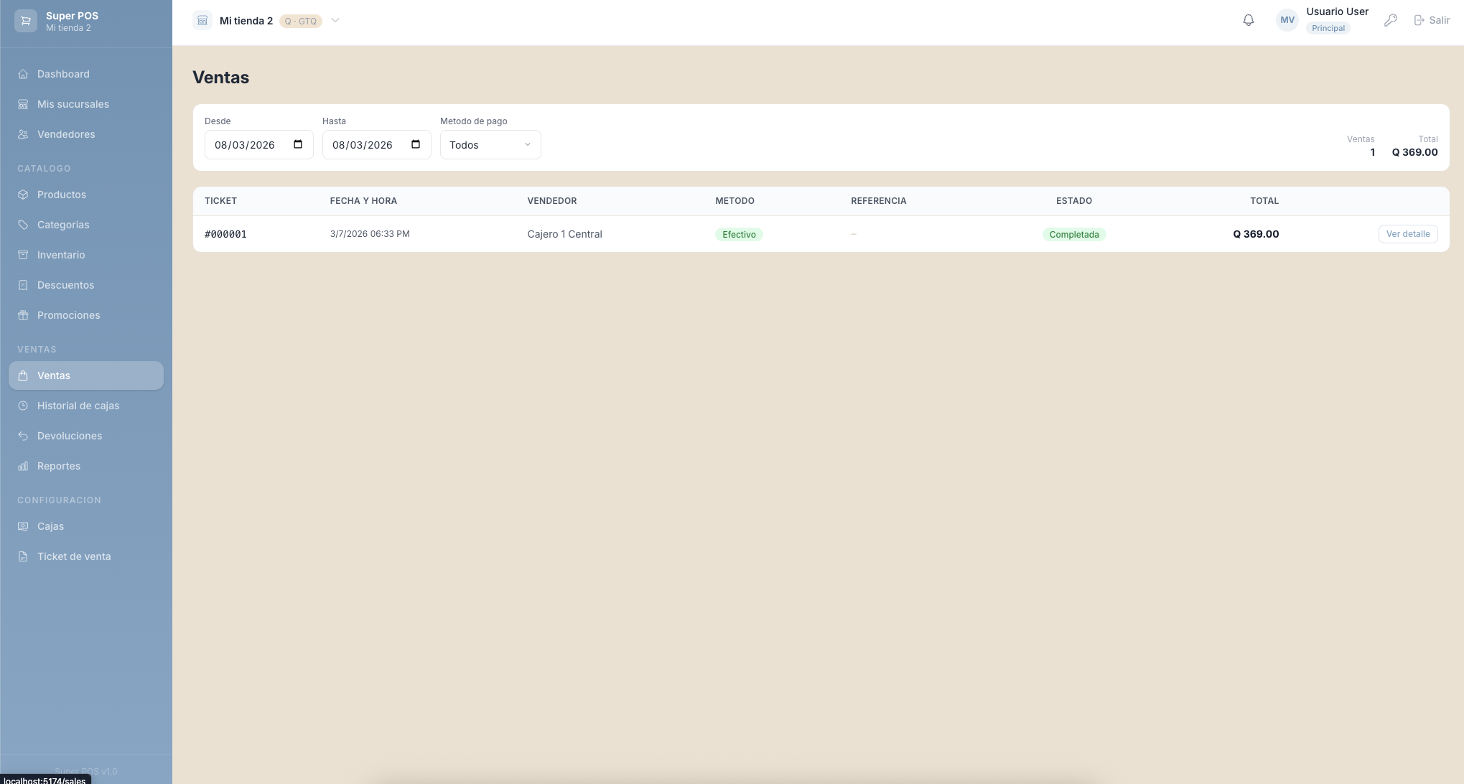The width and height of the screenshot is (1464, 784).
Task: Open Reportes from the sidebar
Action: 59,466
